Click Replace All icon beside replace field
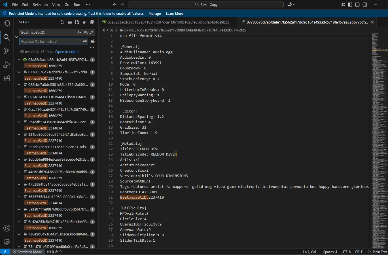 [92, 41]
